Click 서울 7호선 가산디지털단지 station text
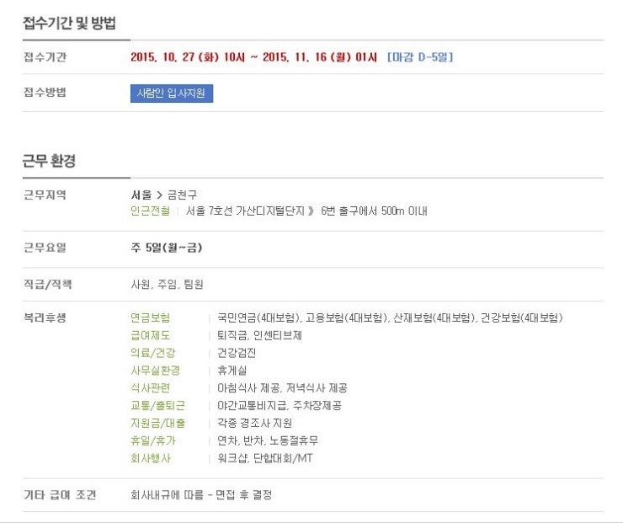Screen dimensions: 623x523 point(245,211)
